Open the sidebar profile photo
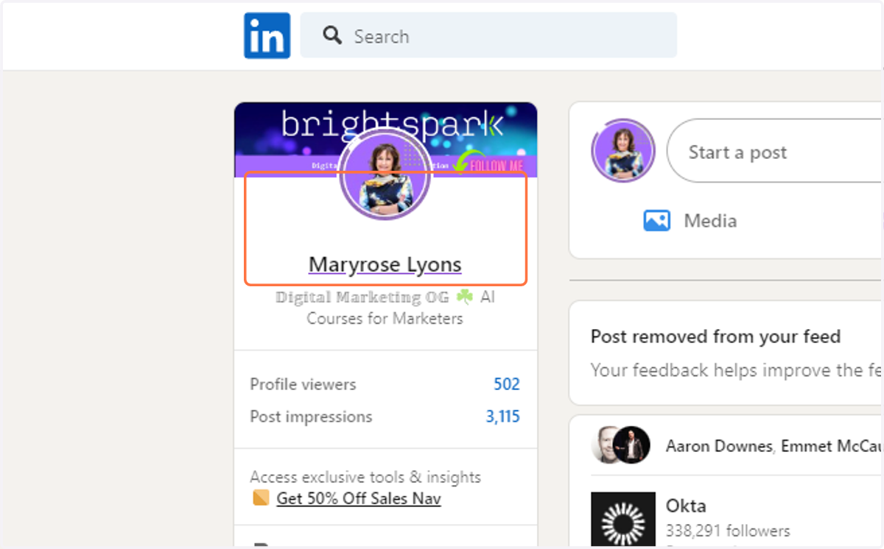 tap(385, 176)
